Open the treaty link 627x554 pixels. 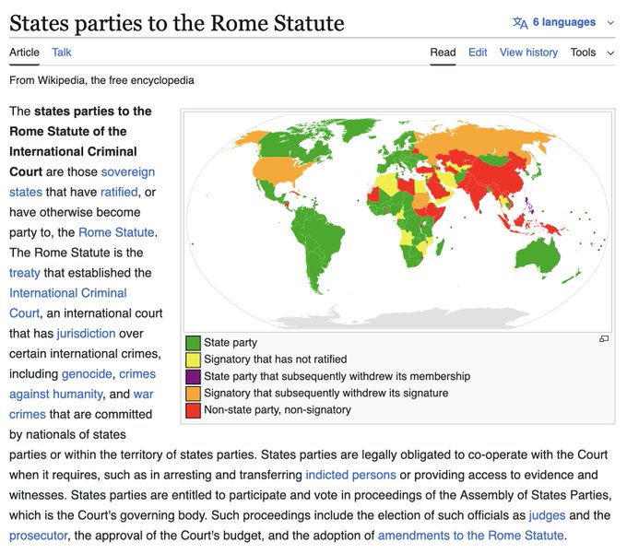point(24,273)
